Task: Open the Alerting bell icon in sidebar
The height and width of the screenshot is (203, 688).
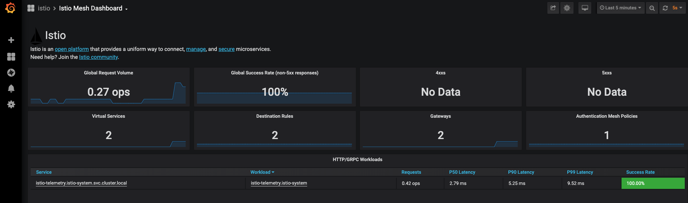Action: (11, 88)
